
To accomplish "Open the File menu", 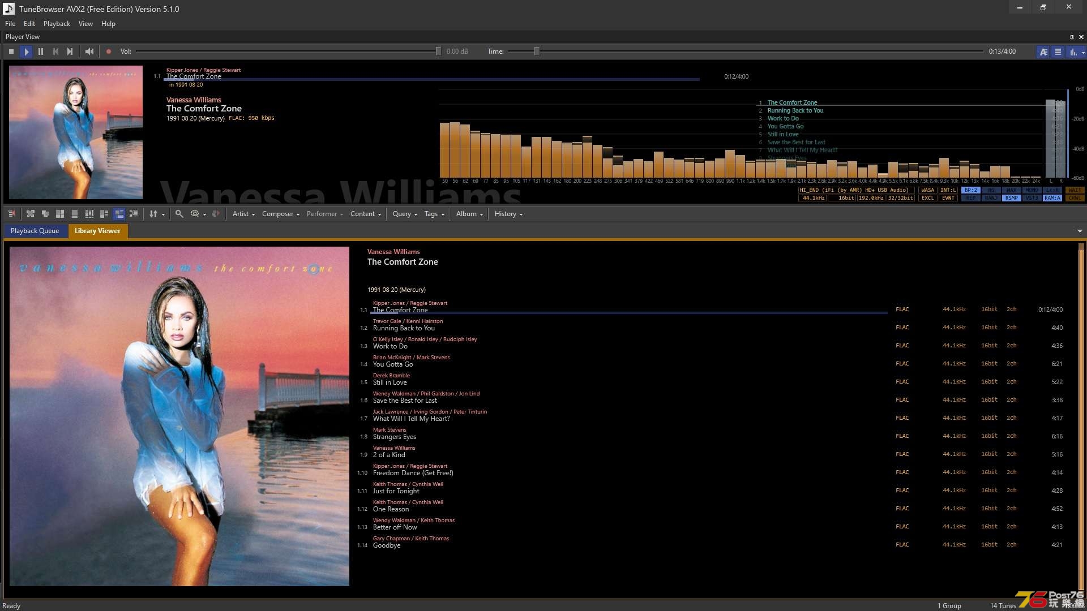I will [10, 24].
